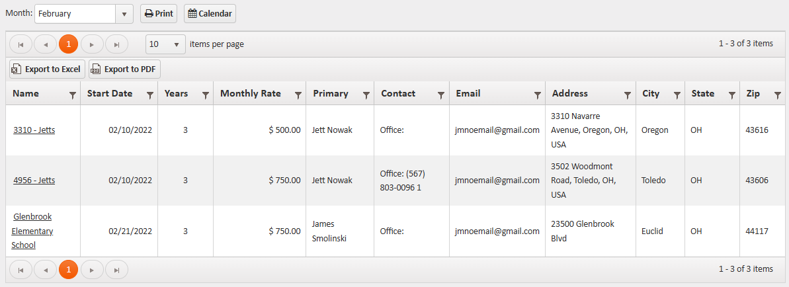The width and height of the screenshot is (789, 287).
Task: Open the Name column filter icon
Action: [x=72, y=95]
